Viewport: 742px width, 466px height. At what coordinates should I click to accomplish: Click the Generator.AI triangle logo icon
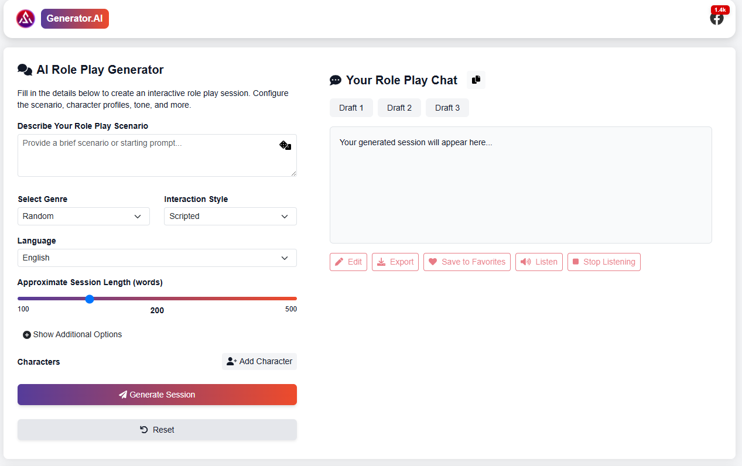[x=26, y=19]
